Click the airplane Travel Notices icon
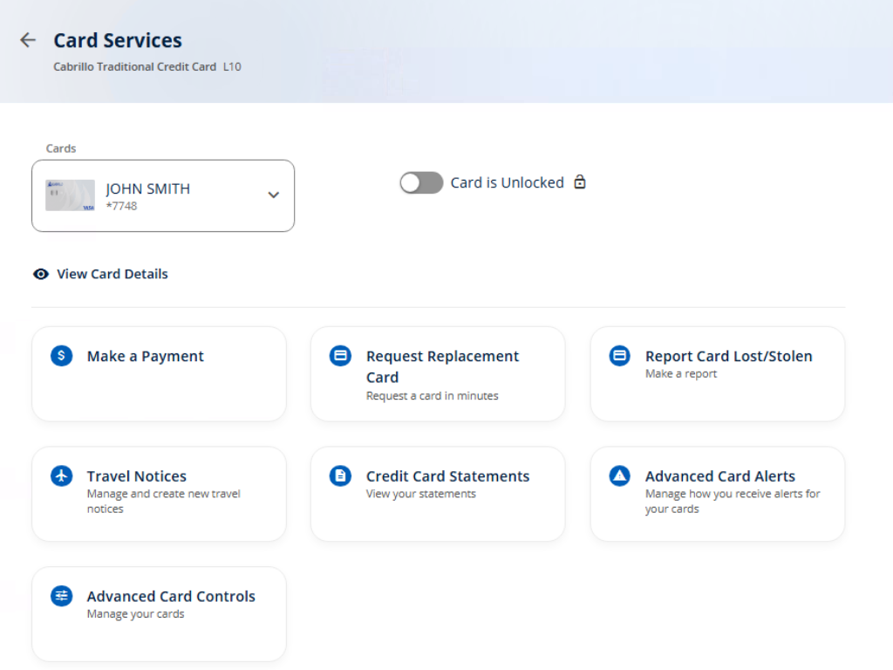 (x=61, y=475)
